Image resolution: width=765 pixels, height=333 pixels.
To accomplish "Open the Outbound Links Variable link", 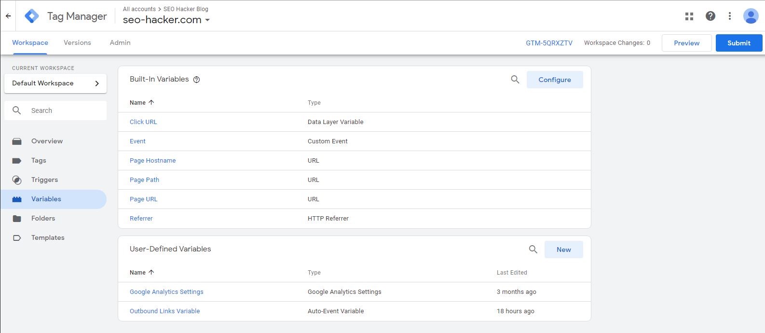I will 164,311.
